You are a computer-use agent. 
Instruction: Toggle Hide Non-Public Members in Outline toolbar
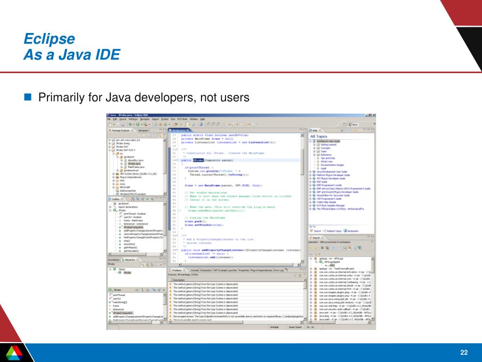(x=147, y=199)
